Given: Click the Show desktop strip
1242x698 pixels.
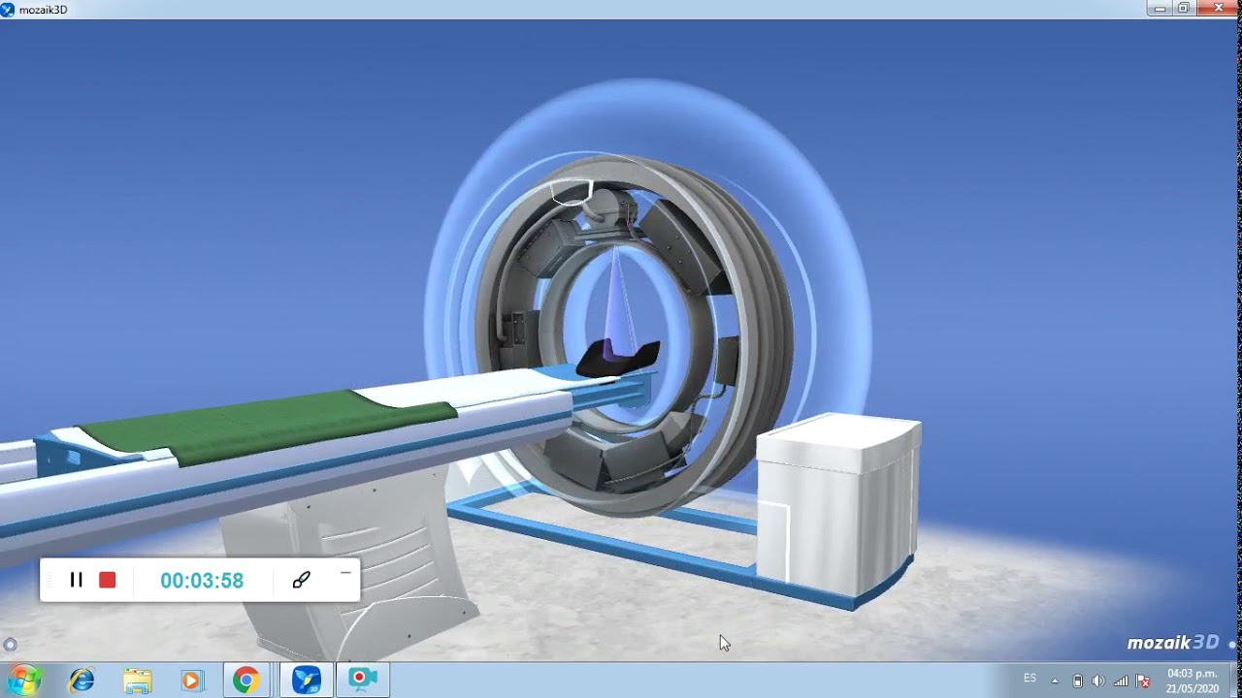Looking at the screenshot, I should (1235, 681).
